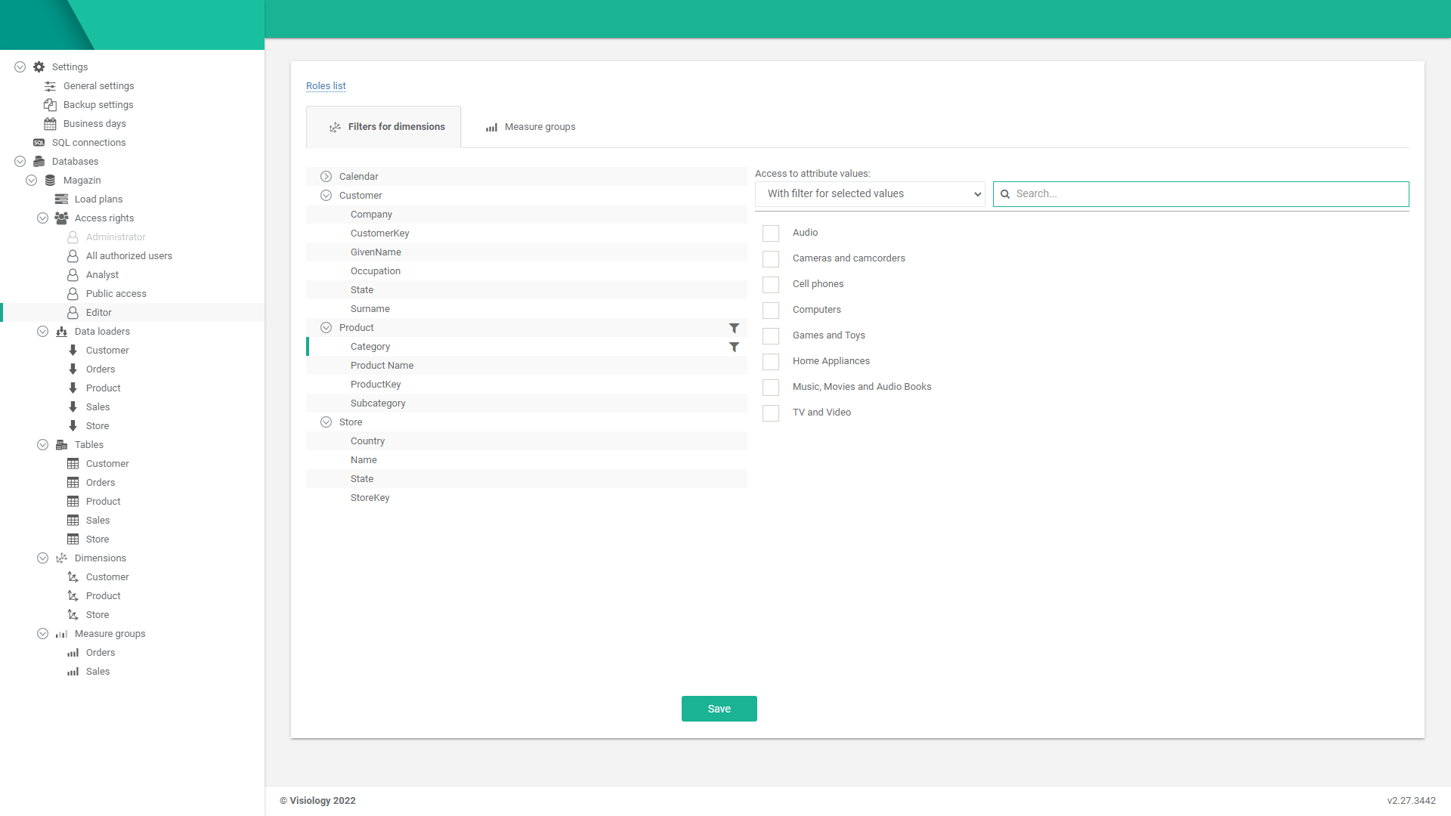
Task: Expand the Calendar dimension node
Action: pos(326,177)
